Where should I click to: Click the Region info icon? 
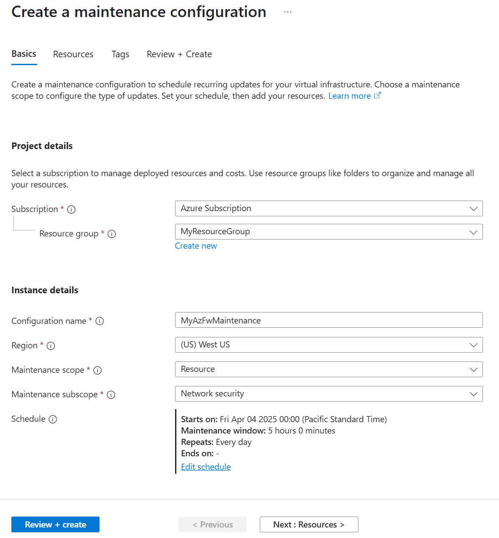[51, 346]
